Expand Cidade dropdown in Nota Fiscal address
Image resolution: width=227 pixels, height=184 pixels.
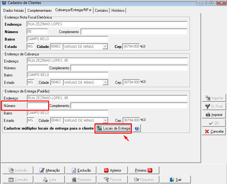click(x=105, y=47)
